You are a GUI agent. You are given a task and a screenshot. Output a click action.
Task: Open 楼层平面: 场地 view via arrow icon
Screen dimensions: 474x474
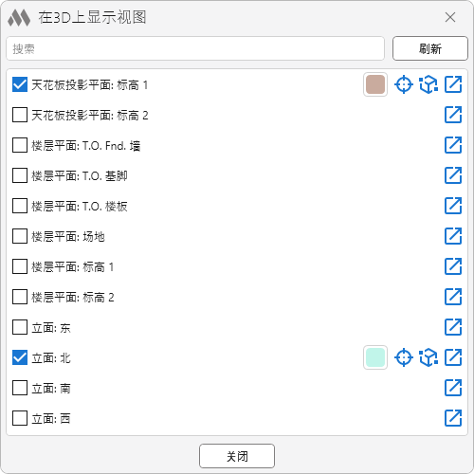[453, 236]
